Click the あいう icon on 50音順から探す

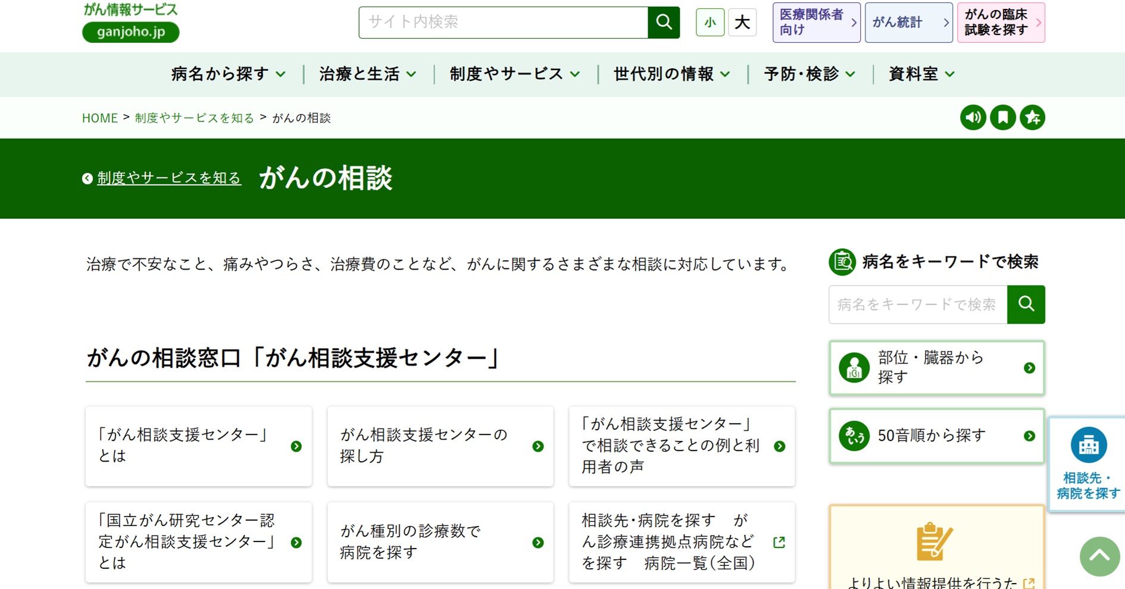(x=853, y=435)
